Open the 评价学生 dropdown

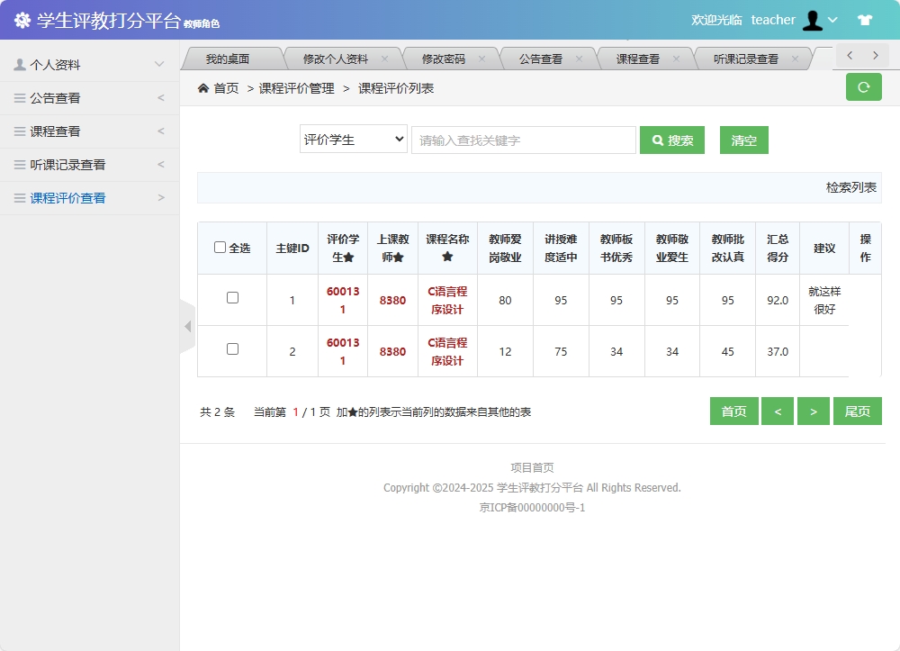[x=353, y=140]
